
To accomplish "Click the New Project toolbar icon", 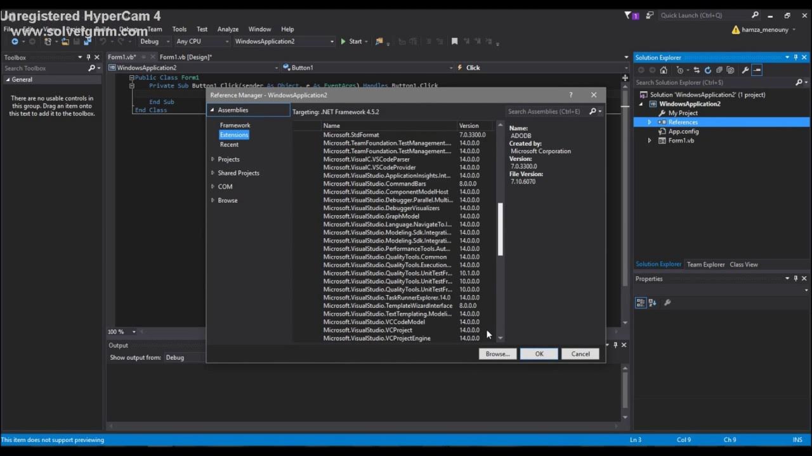I will 48,42.
